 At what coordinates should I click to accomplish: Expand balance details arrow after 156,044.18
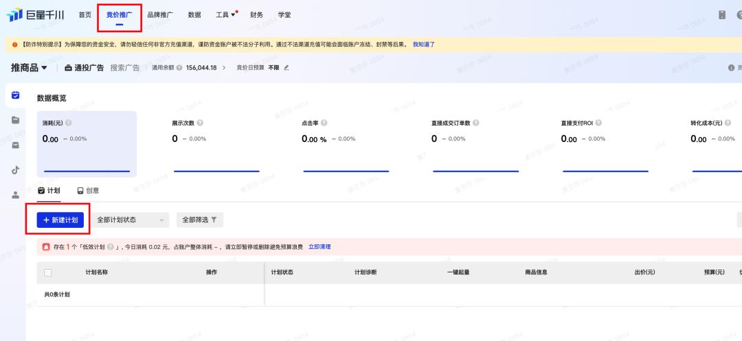pos(224,67)
